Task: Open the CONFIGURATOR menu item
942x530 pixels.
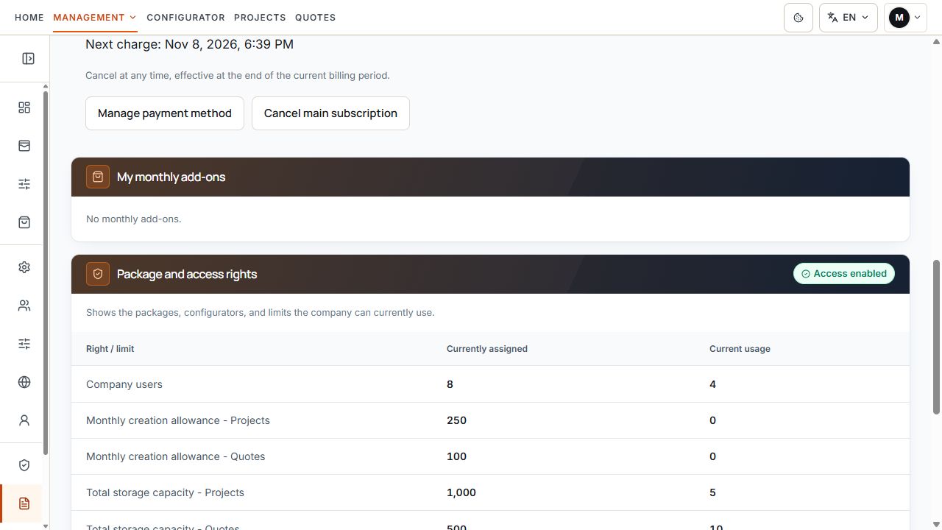Action: tap(185, 17)
